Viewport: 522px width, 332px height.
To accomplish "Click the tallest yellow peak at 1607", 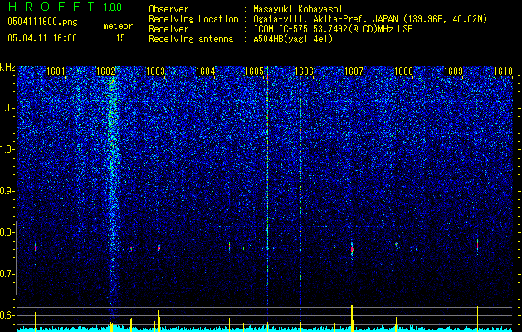I will pos(352,319).
